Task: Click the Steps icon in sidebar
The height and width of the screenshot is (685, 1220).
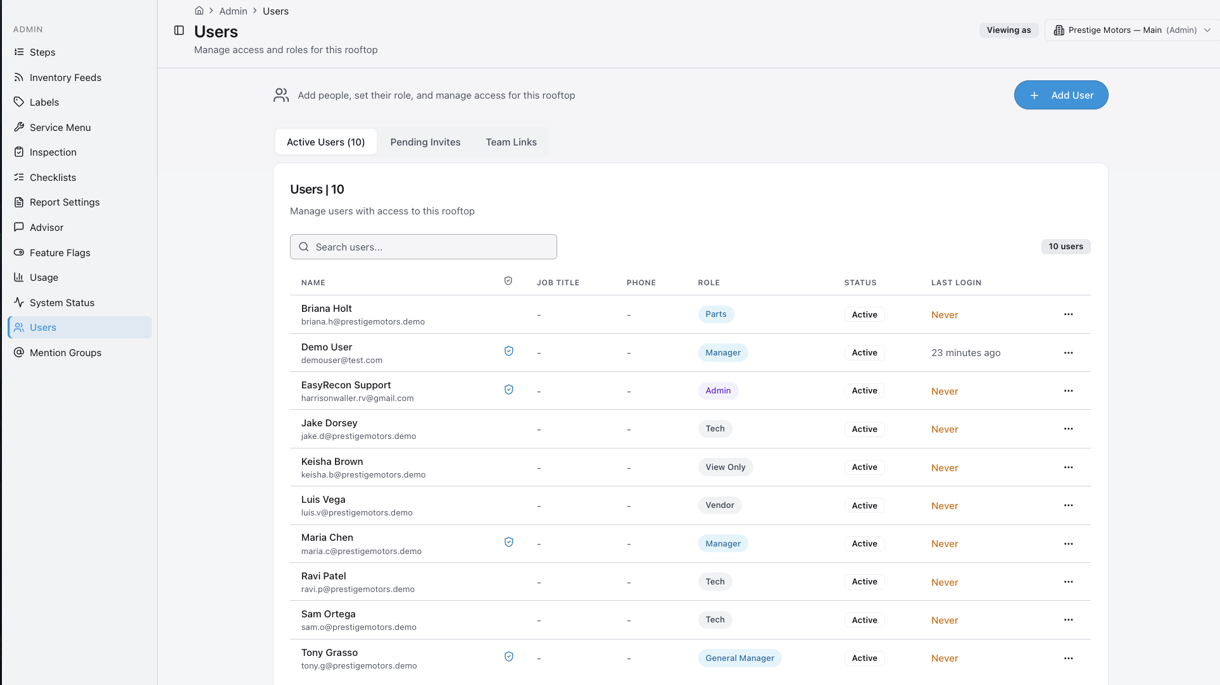Action: [19, 52]
